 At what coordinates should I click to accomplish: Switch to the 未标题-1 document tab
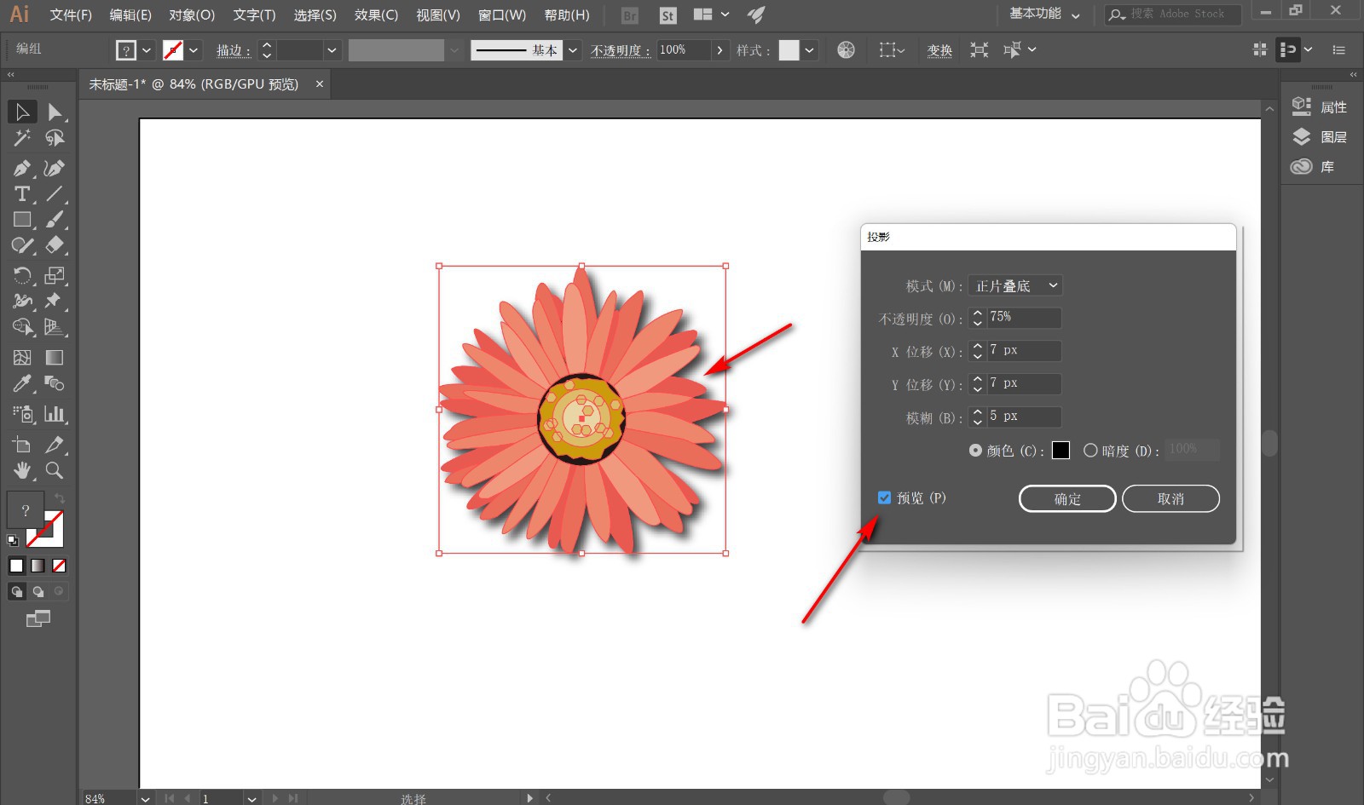[194, 84]
